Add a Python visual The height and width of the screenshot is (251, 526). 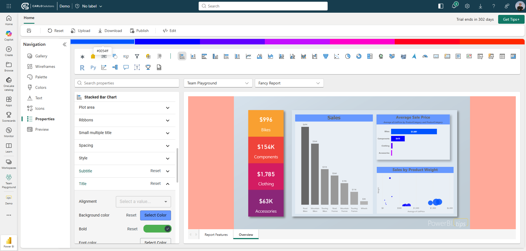click(x=93, y=68)
